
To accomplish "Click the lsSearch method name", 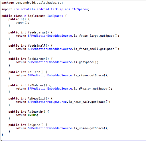I will [35, 112].
